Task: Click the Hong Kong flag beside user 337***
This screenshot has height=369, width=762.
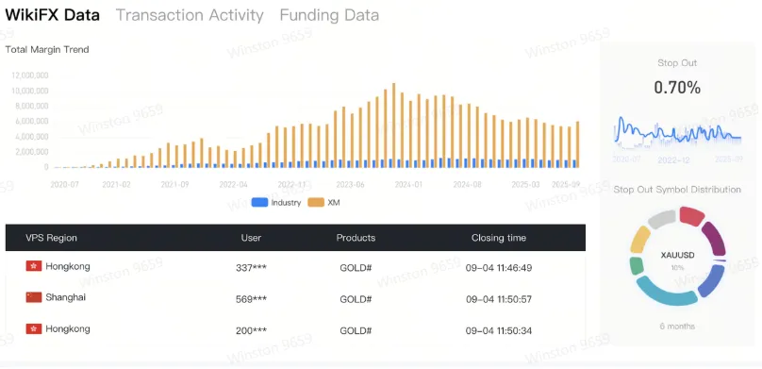Action: point(34,266)
